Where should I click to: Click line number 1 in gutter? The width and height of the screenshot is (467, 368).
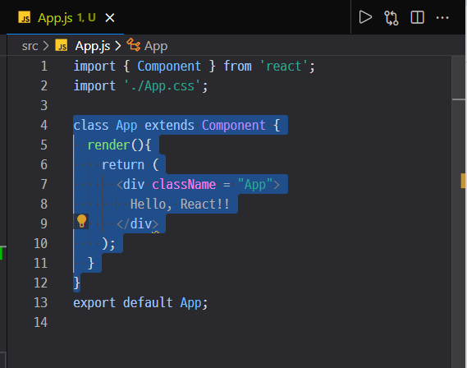pyautogui.click(x=44, y=67)
